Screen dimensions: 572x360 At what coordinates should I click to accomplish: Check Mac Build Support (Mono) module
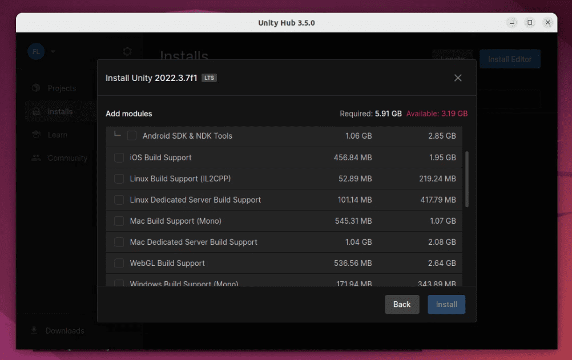click(119, 221)
